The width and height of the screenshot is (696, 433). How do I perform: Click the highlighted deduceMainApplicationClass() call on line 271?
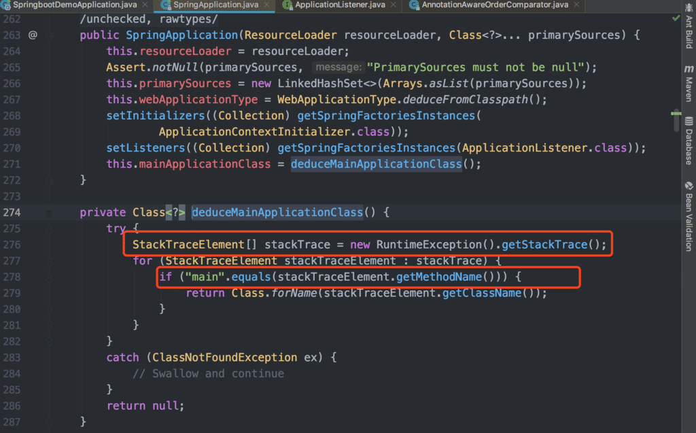pyautogui.click(x=377, y=164)
